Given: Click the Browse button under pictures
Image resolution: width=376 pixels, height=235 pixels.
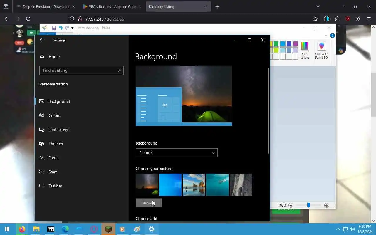Looking at the screenshot, I should (x=149, y=203).
